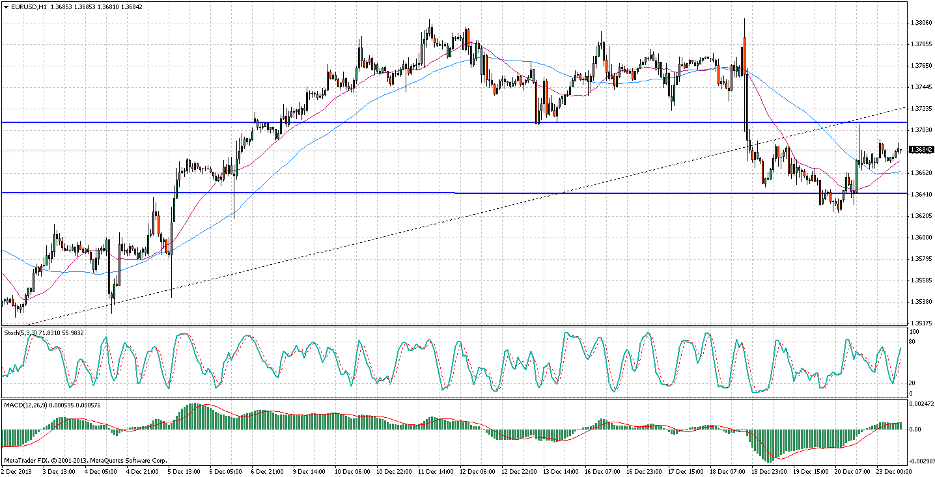Click the 1.36000 price axis label
Screen dimensions: 935x477
click(x=919, y=238)
